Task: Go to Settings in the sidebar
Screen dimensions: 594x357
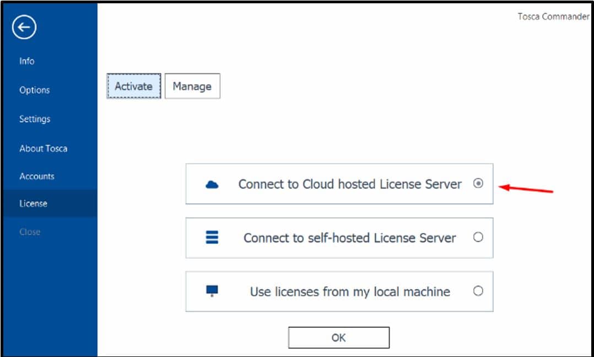Action: 35,119
